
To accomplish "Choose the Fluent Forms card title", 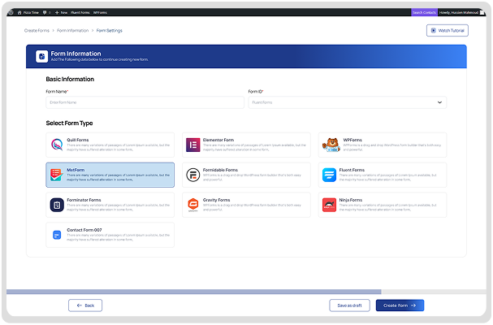I will coord(352,170).
